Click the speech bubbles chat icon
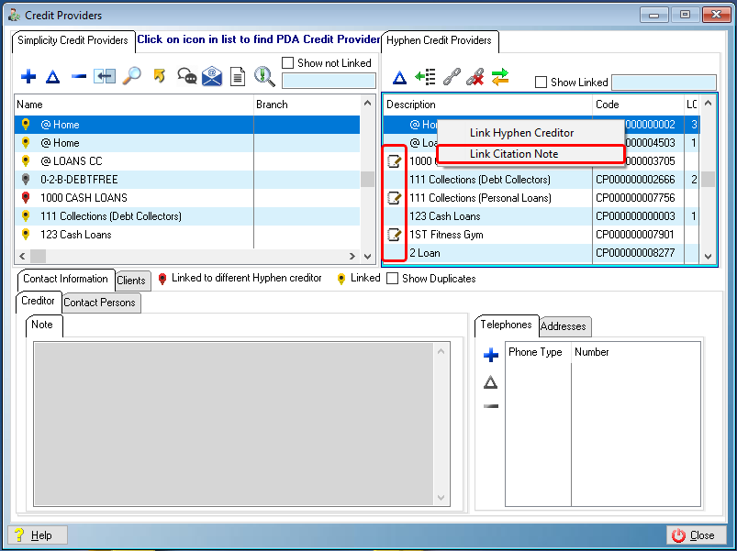 pyautogui.click(x=186, y=77)
